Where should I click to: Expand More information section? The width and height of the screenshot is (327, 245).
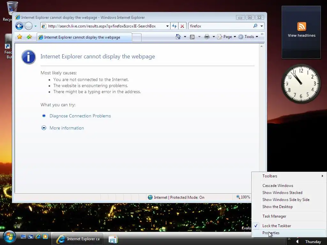click(67, 128)
